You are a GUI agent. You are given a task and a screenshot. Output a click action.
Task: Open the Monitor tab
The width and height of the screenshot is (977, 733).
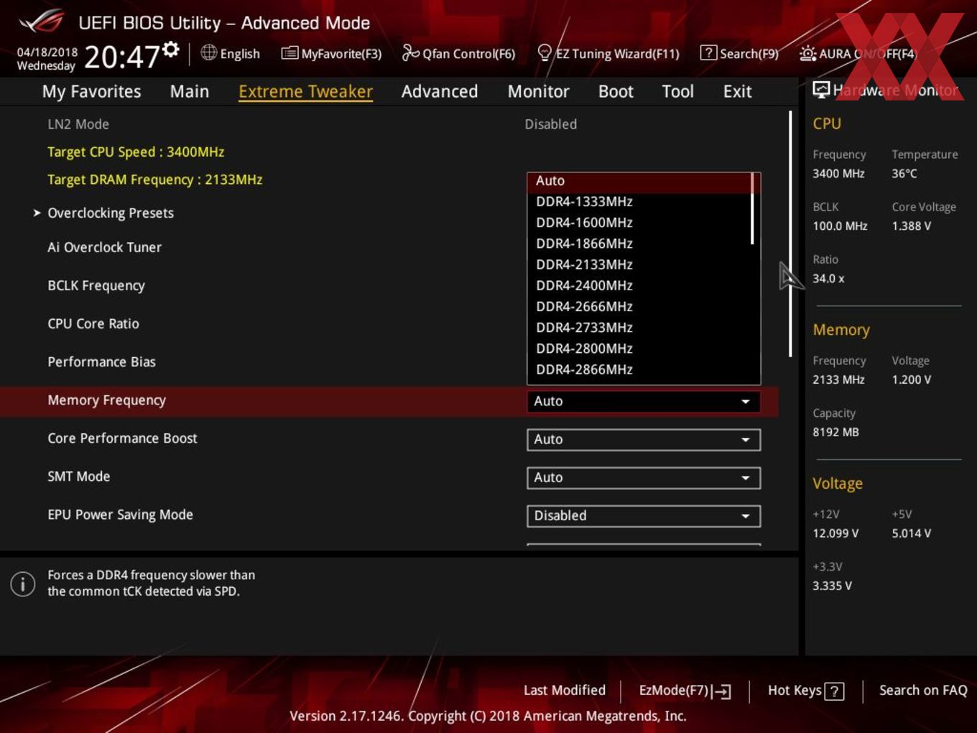coord(538,91)
